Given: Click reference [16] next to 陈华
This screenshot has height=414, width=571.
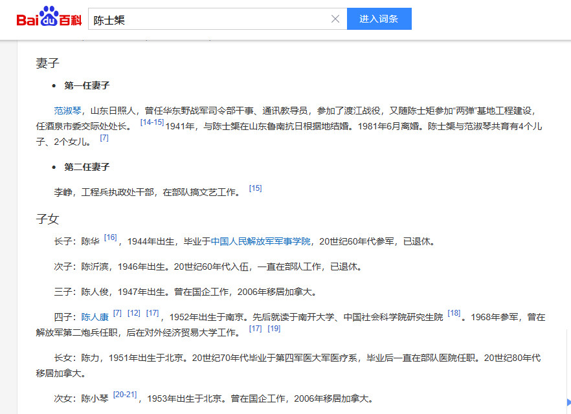Looking at the screenshot, I should [x=111, y=237].
